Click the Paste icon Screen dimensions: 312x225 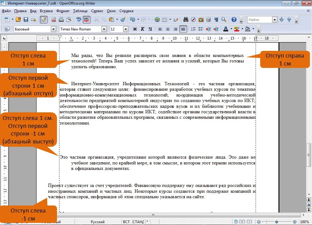pos(112,19)
